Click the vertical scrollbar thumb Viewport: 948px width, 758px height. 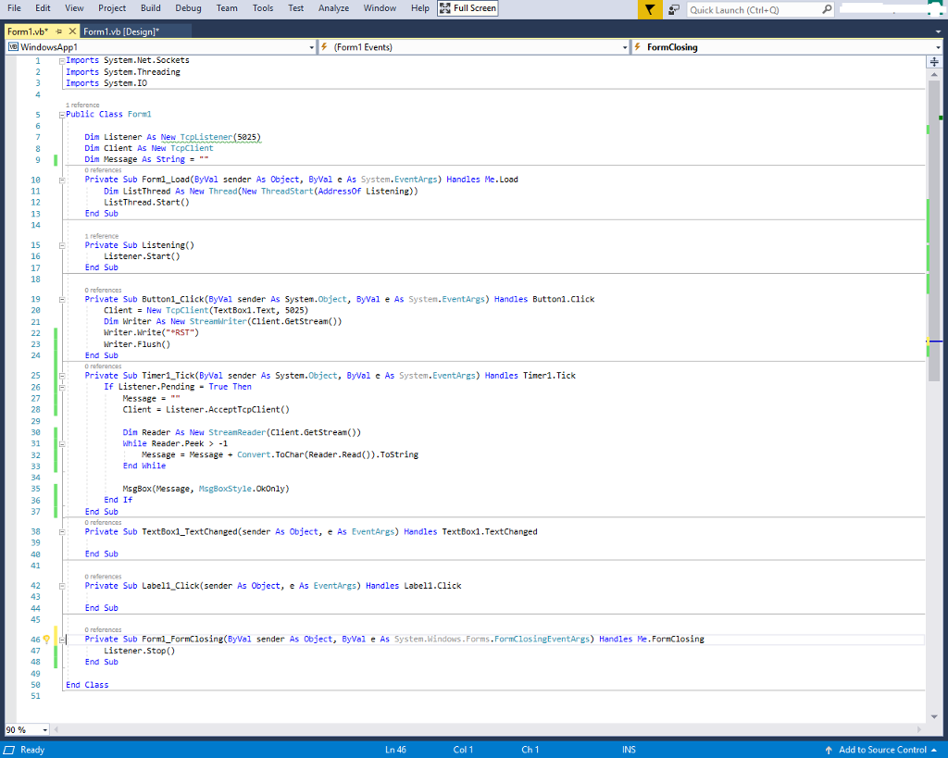934,230
